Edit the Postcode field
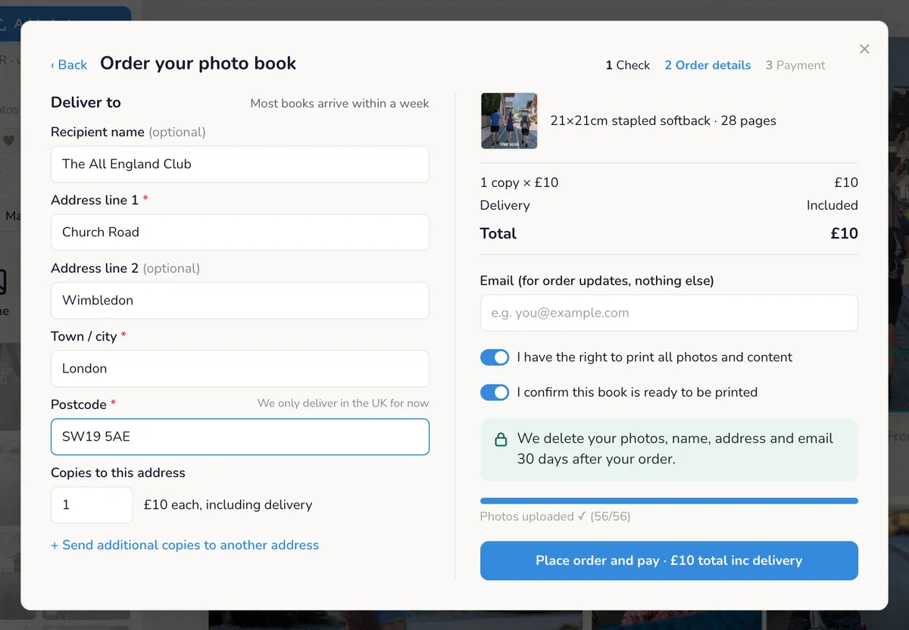 coord(240,437)
